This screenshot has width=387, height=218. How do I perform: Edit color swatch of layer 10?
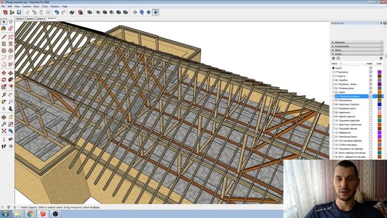pyautogui.click(x=379, y=121)
